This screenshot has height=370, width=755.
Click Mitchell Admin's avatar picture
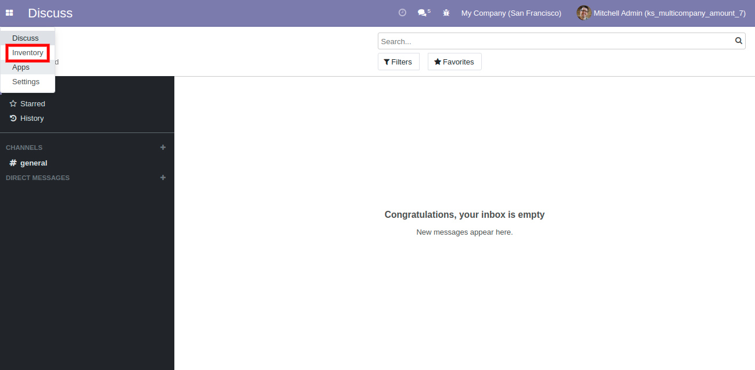pos(584,13)
